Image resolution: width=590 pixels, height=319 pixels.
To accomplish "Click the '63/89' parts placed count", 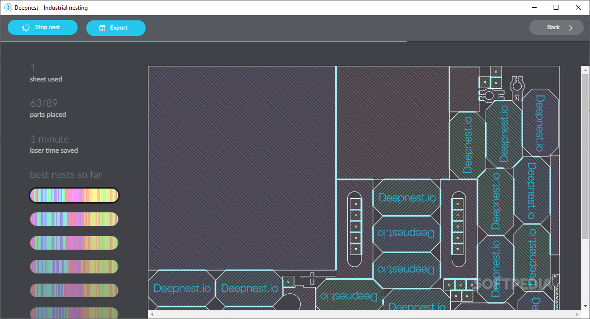I will click(44, 103).
